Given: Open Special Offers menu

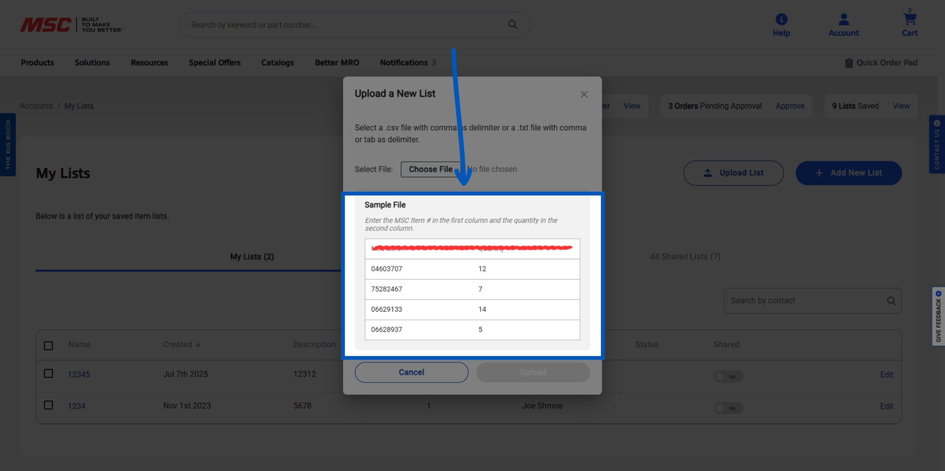Looking at the screenshot, I should (x=215, y=62).
